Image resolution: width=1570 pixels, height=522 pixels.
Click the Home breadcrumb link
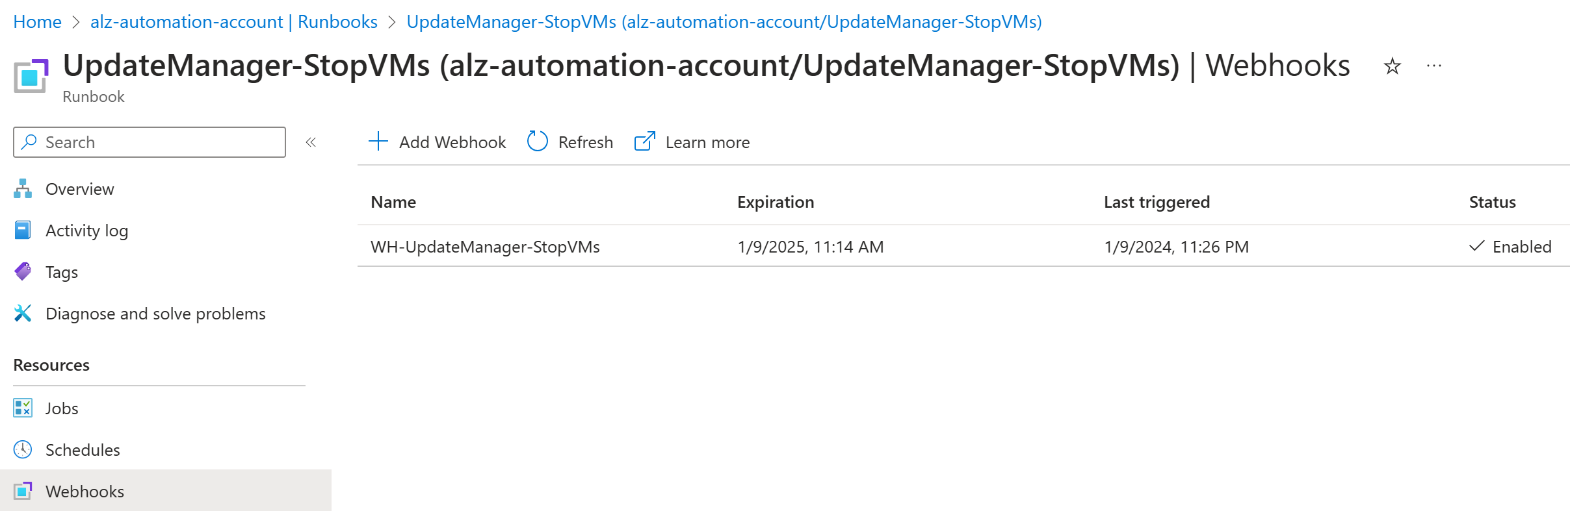tap(37, 22)
